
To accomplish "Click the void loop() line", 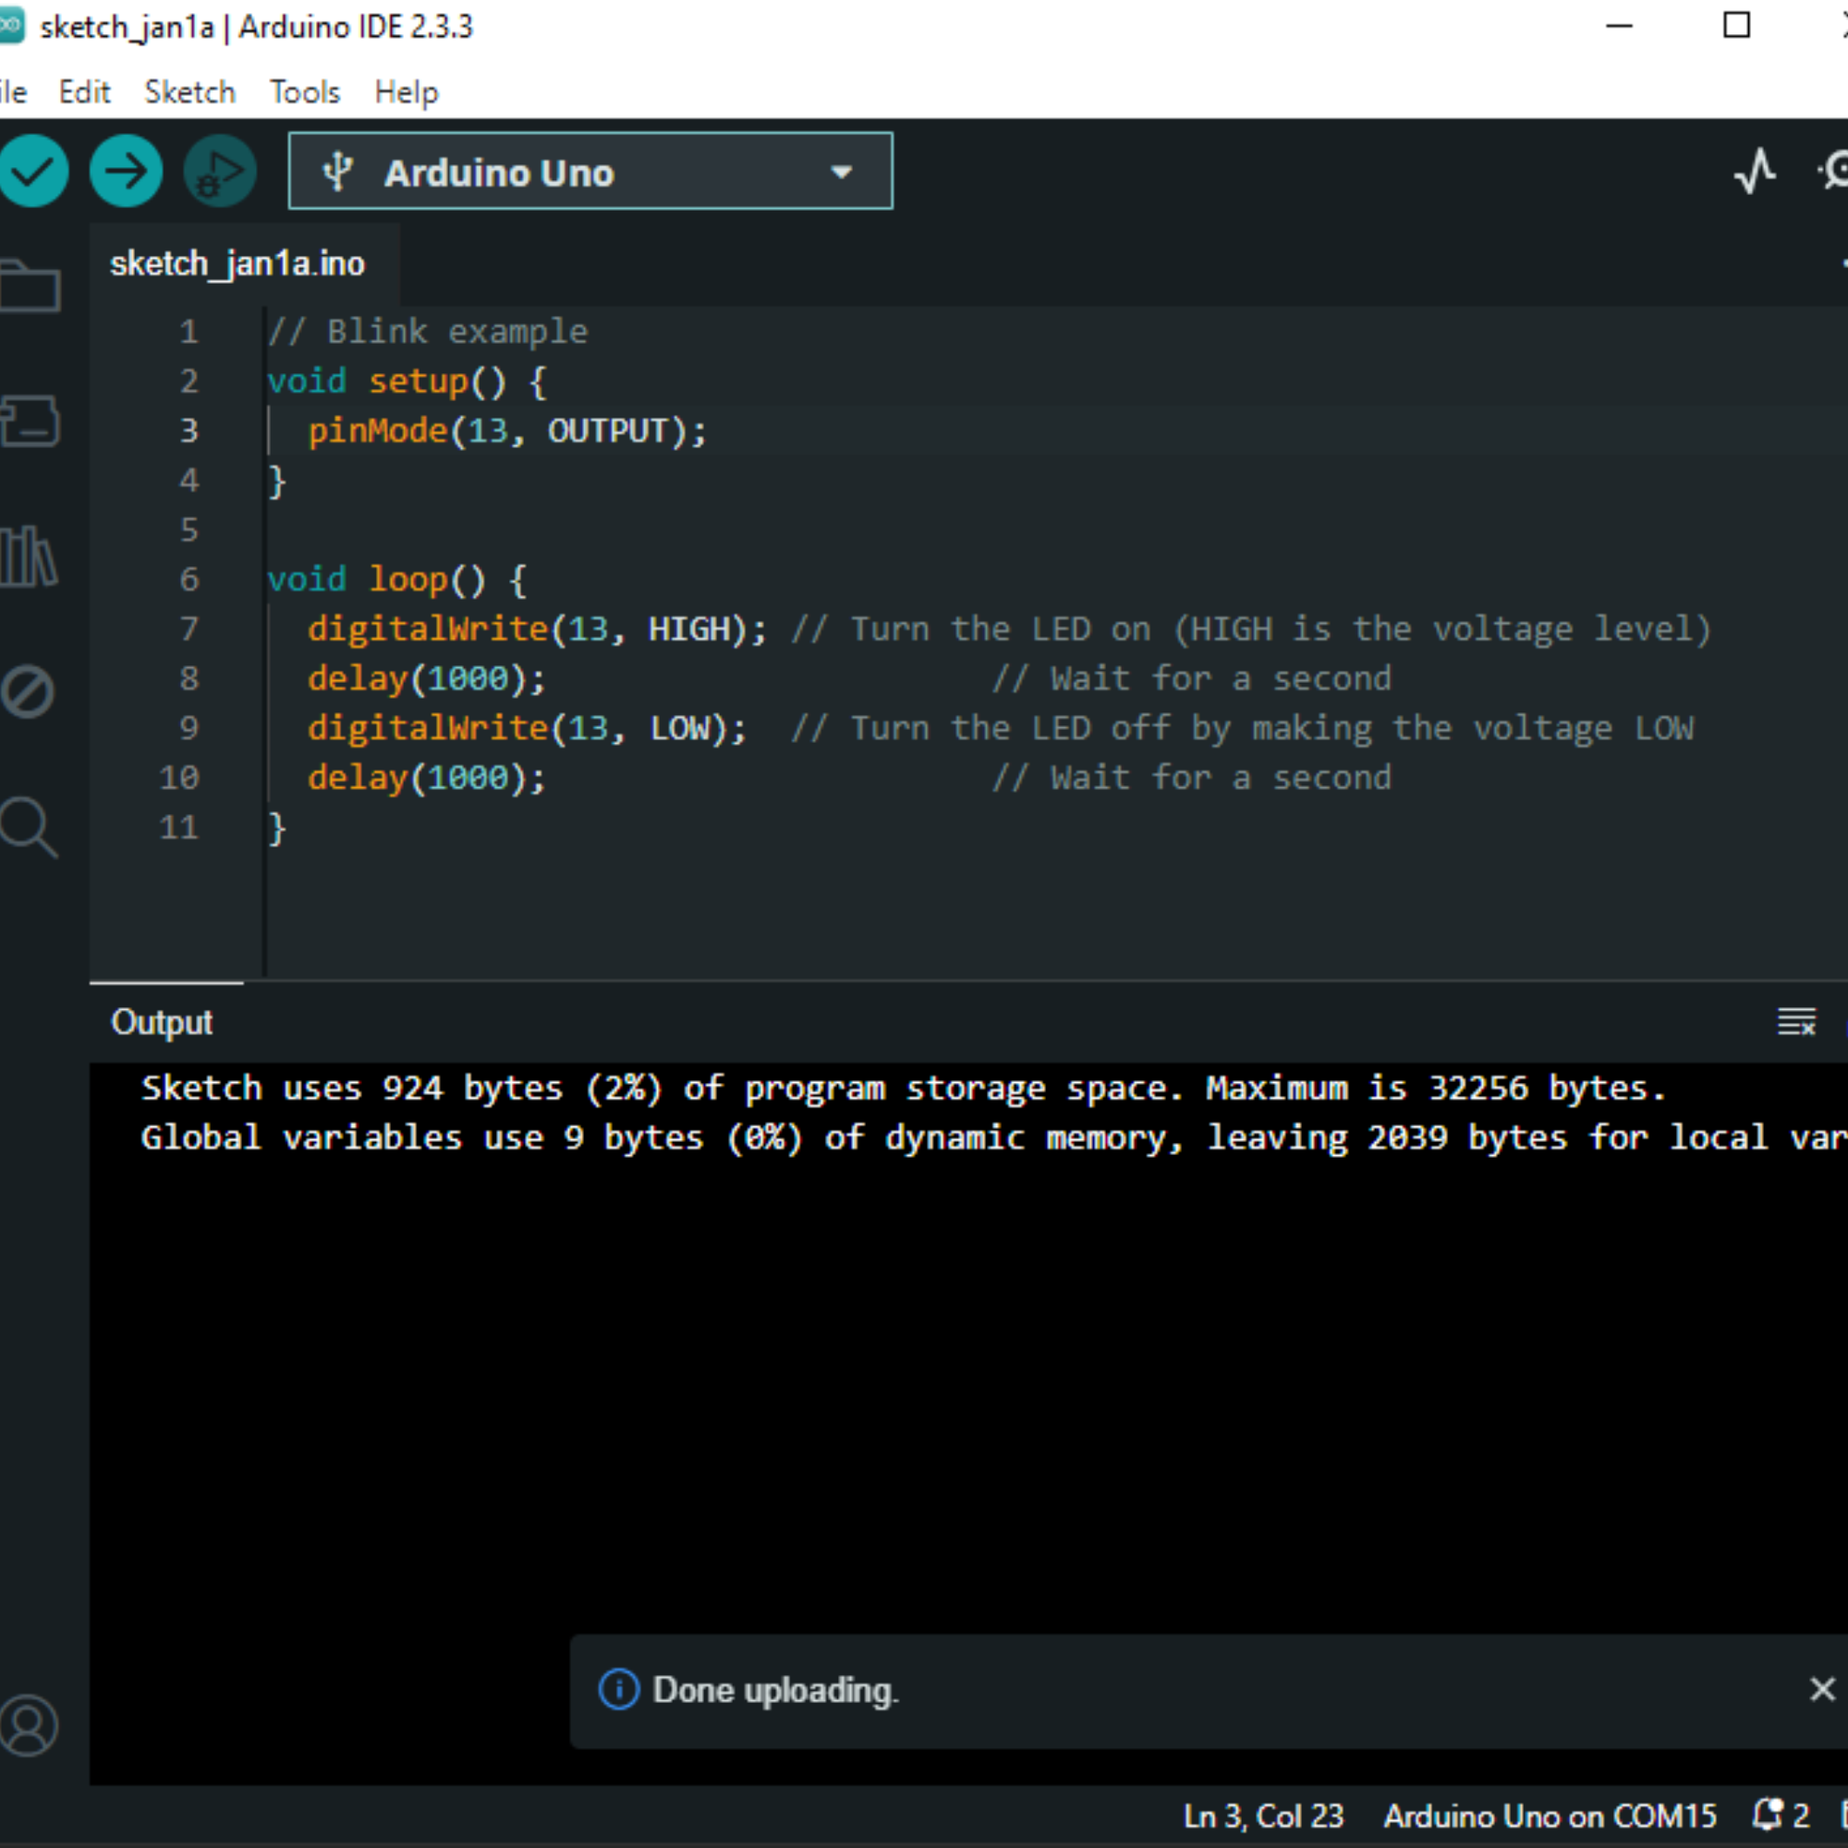I will (397, 579).
